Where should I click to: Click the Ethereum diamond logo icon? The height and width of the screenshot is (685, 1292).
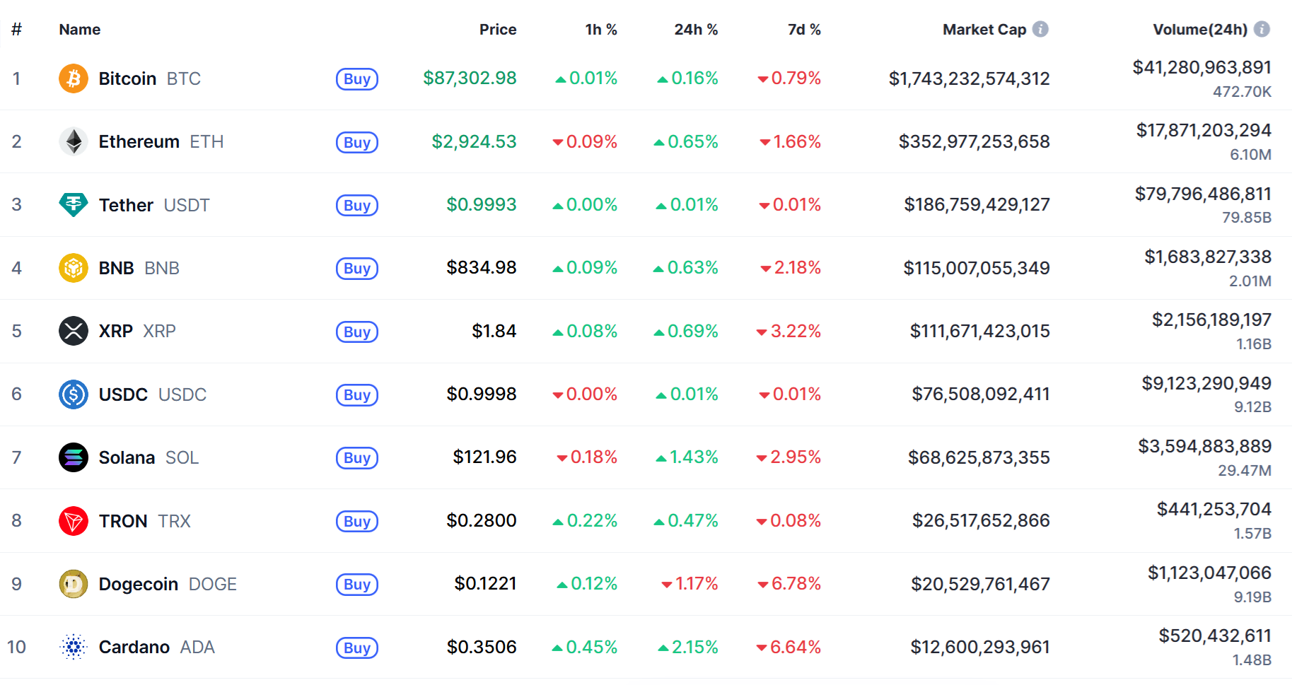pyautogui.click(x=74, y=141)
